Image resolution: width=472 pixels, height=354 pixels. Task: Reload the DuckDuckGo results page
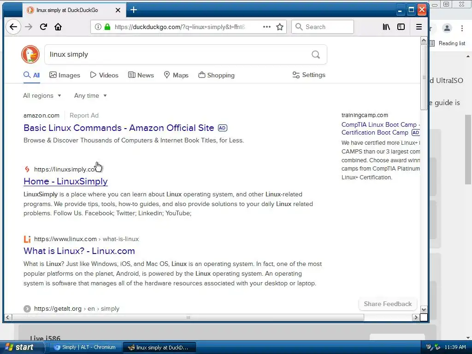point(43,27)
